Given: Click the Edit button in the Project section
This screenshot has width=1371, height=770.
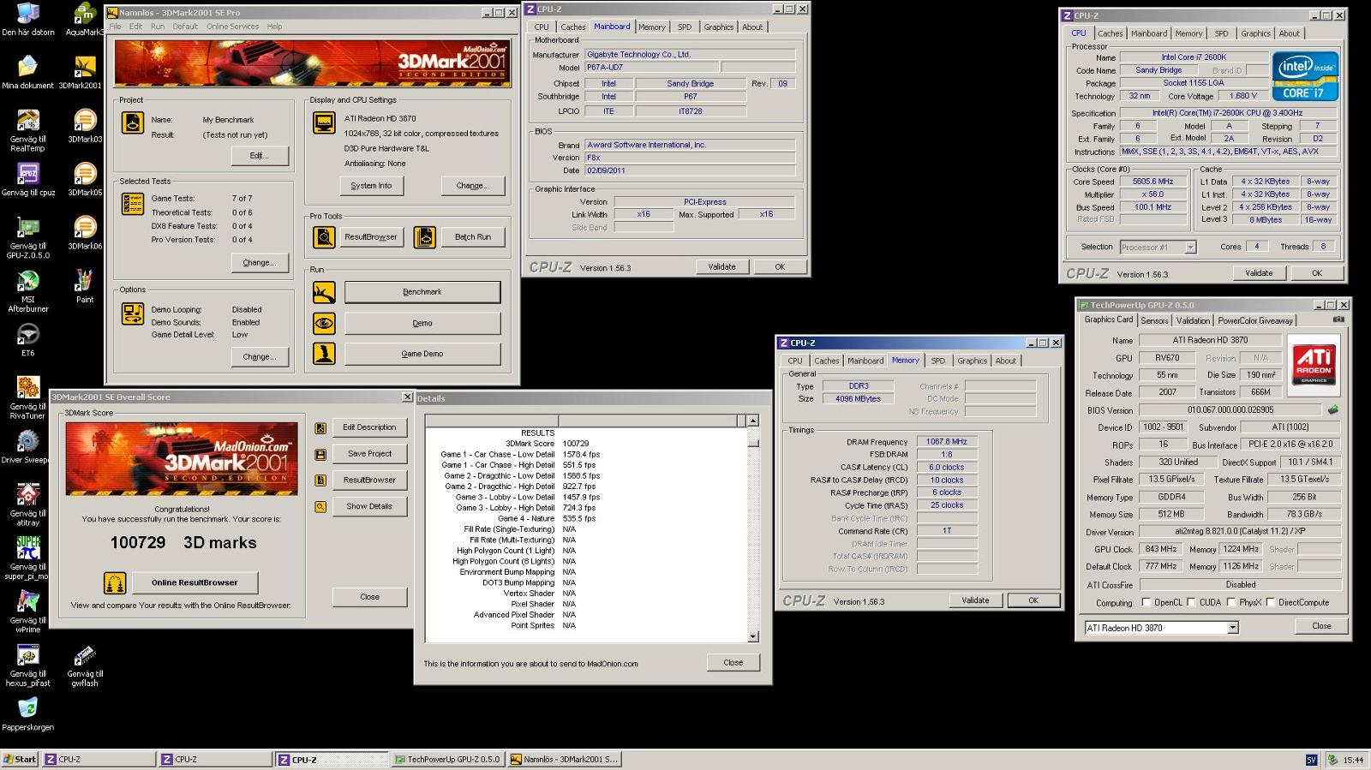Looking at the screenshot, I should point(260,156).
